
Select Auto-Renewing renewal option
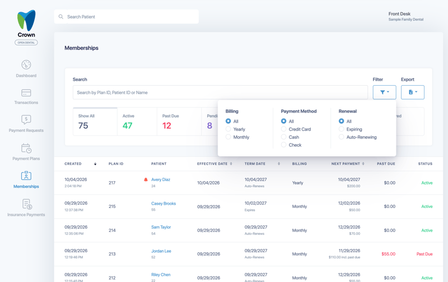pos(341,137)
